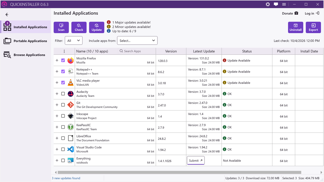Open settings gear in title bar

point(268,4)
